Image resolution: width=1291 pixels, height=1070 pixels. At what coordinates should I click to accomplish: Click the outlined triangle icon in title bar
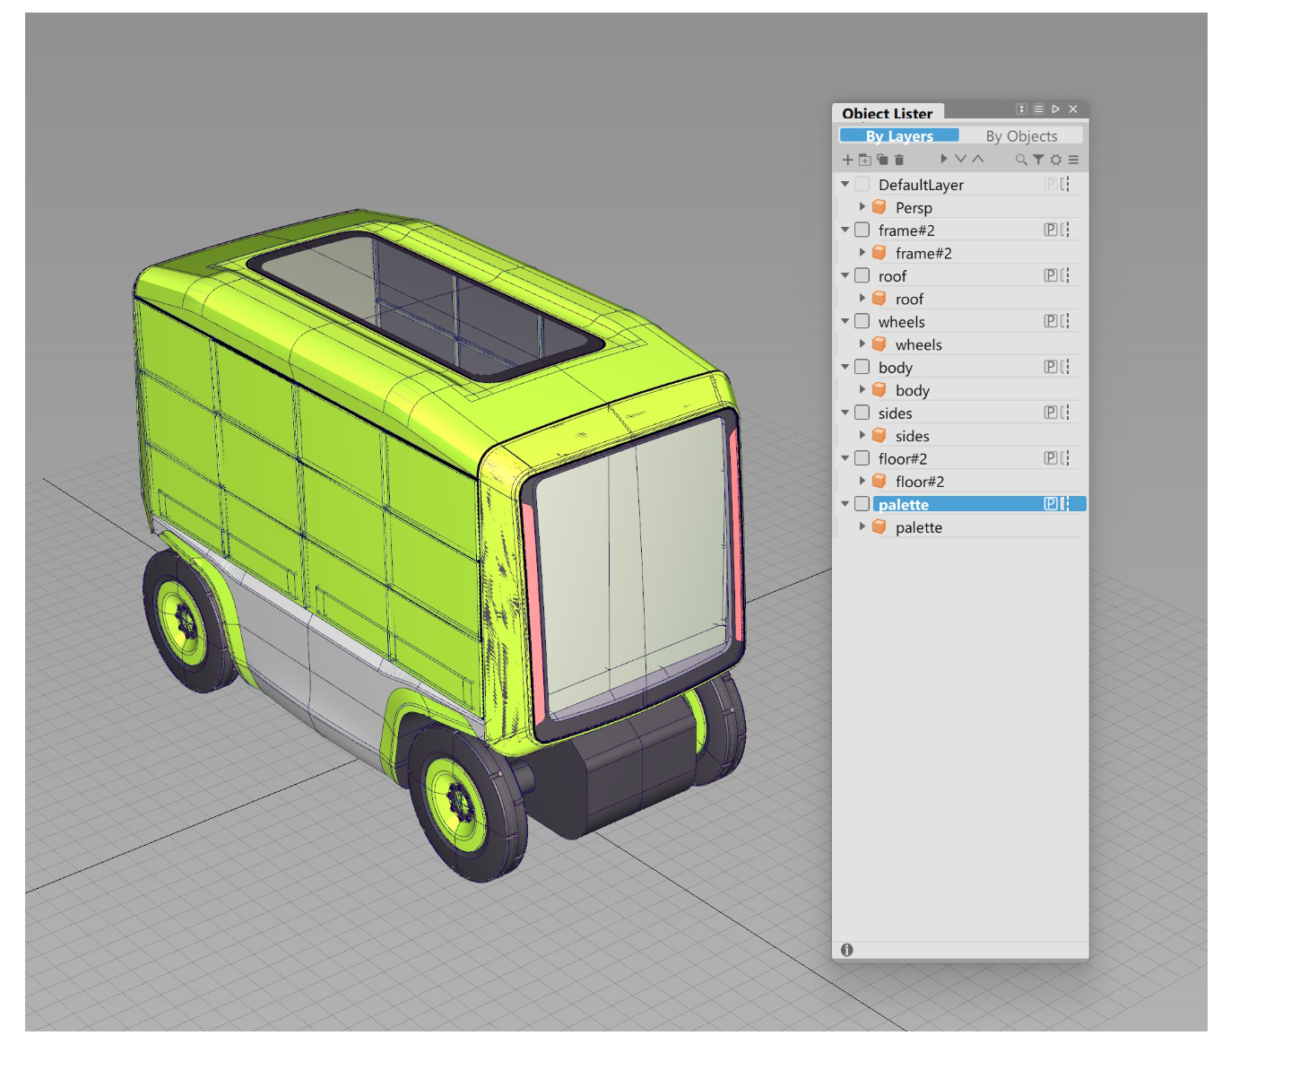pyautogui.click(x=1056, y=109)
